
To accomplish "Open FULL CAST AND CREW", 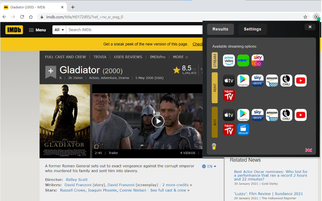I will coord(65,57).
